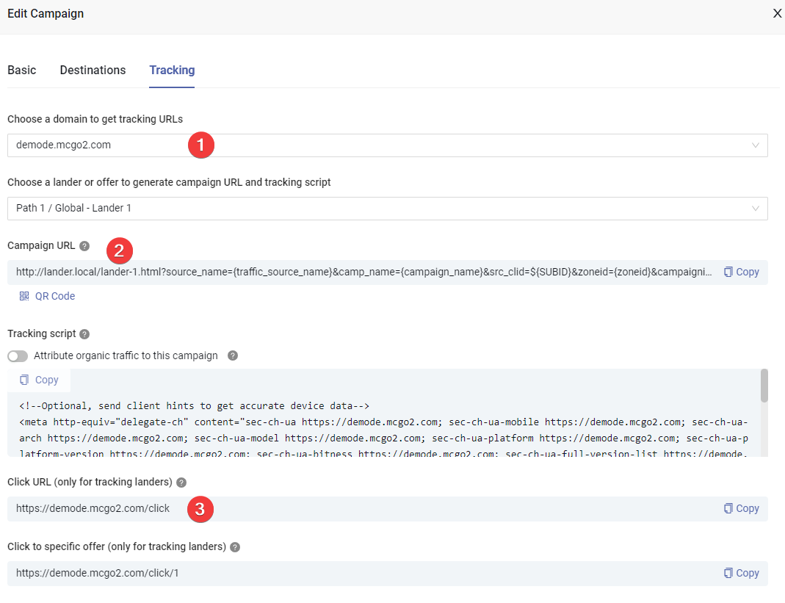Image resolution: width=785 pixels, height=603 pixels.
Task: Close the Edit Campaign dialog
Action: pos(777,13)
